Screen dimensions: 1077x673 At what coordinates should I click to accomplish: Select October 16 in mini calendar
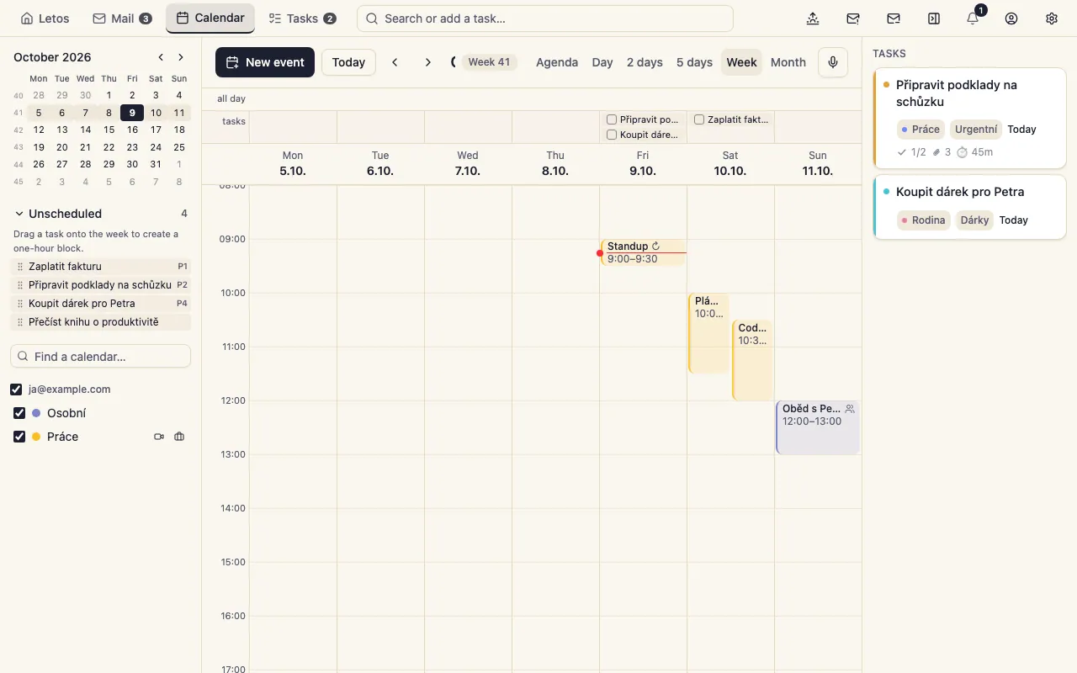pos(132,130)
